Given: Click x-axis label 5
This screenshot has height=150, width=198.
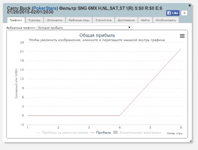Looking at the screenshot, I should click(x=150, y=128).
